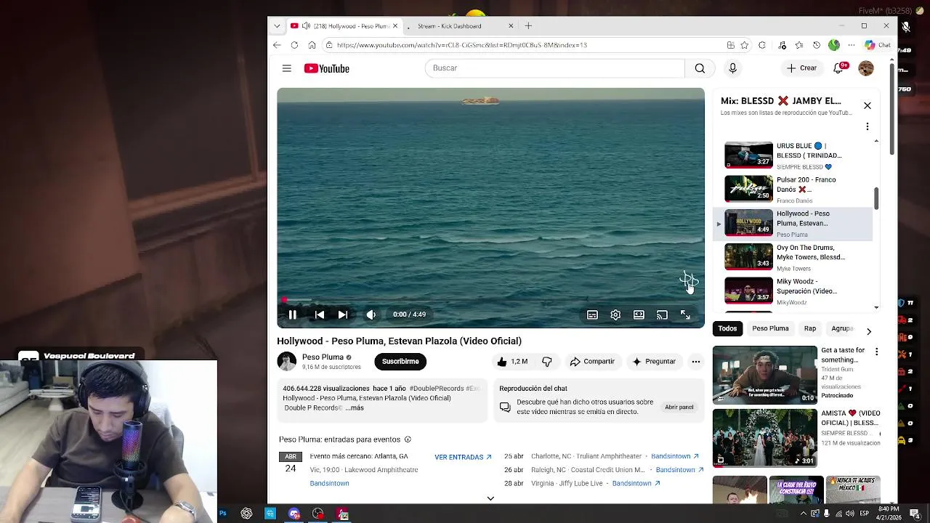The width and height of the screenshot is (930, 523).
Task: Skip to the next video
Action: click(343, 315)
